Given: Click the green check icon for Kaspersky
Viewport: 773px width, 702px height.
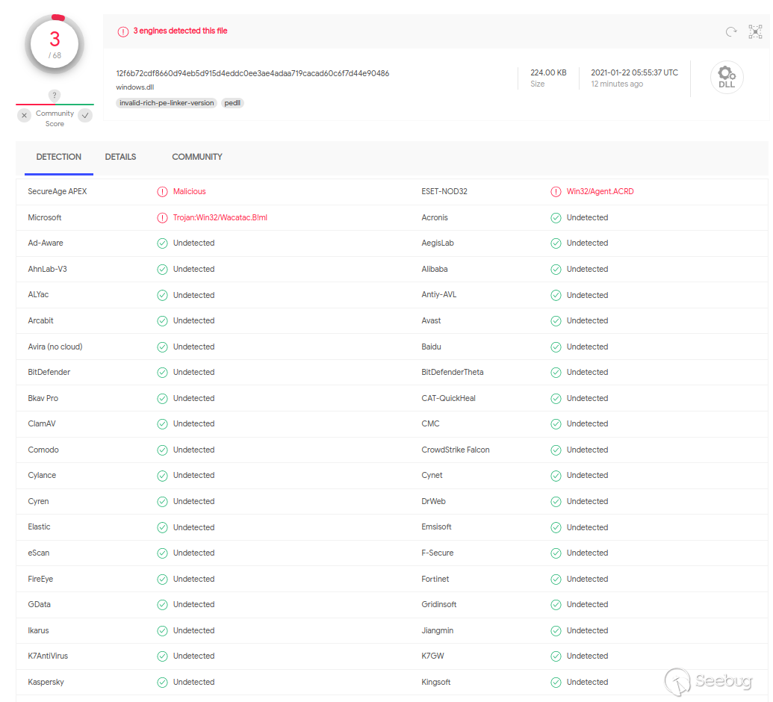Looking at the screenshot, I should pyautogui.click(x=162, y=683).
